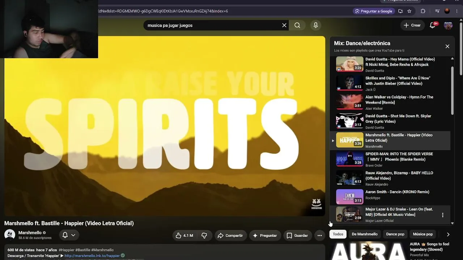Play Alan Walker vs Coldplay Hymn thumbnail
Image resolution: width=463 pixels, height=260 pixels.
click(x=350, y=102)
